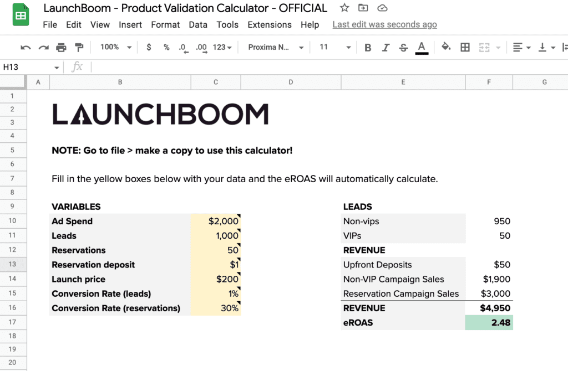This screenshot has height=371, width=568.
Task: Open the cell borders options
Action: pyautogui.click(x=465, y=48)
